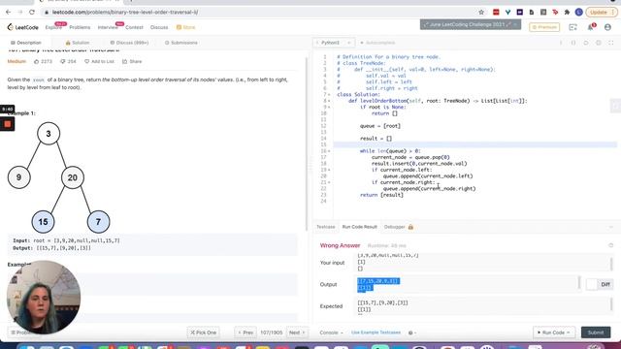Go to the Prev problem
Viewport: 621px width, 349px height.
click(245, 333)
